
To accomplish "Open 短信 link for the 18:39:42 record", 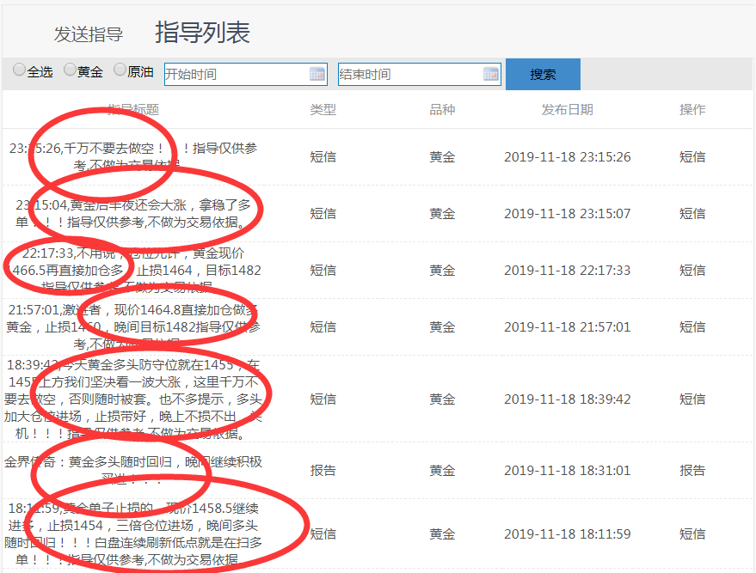I will [692, 398].
